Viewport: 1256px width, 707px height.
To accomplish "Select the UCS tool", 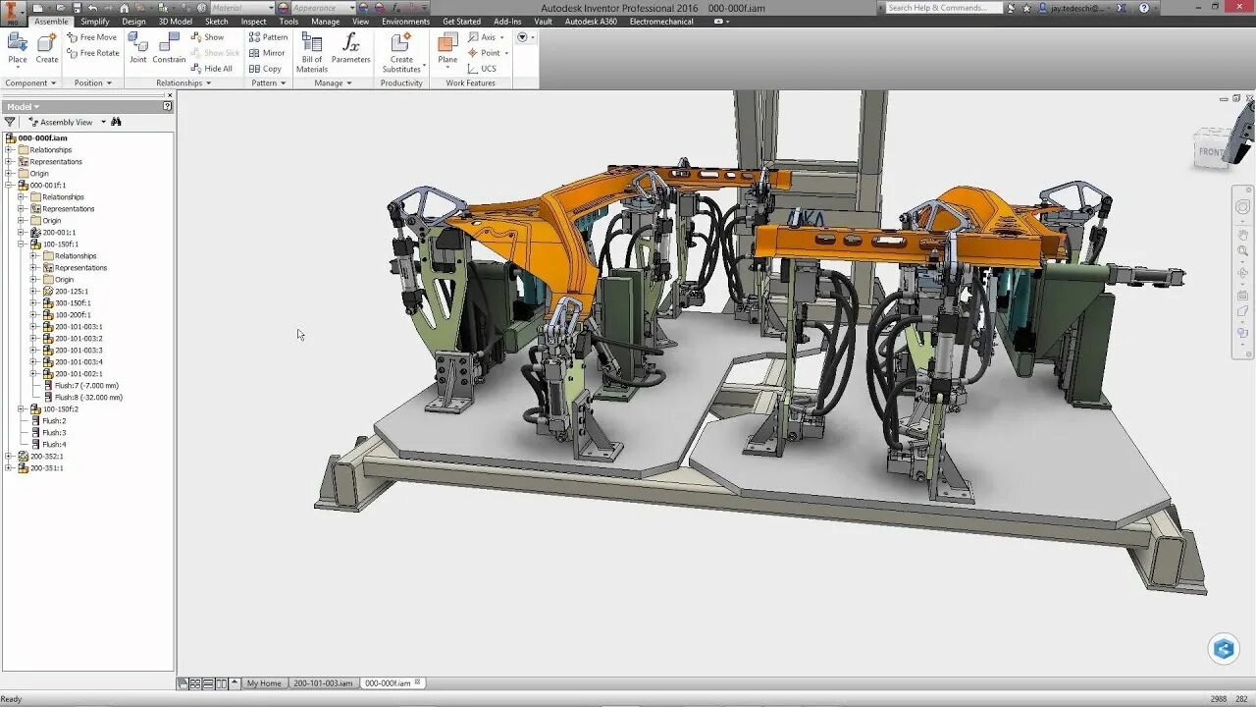I will (x=482, y=69).
